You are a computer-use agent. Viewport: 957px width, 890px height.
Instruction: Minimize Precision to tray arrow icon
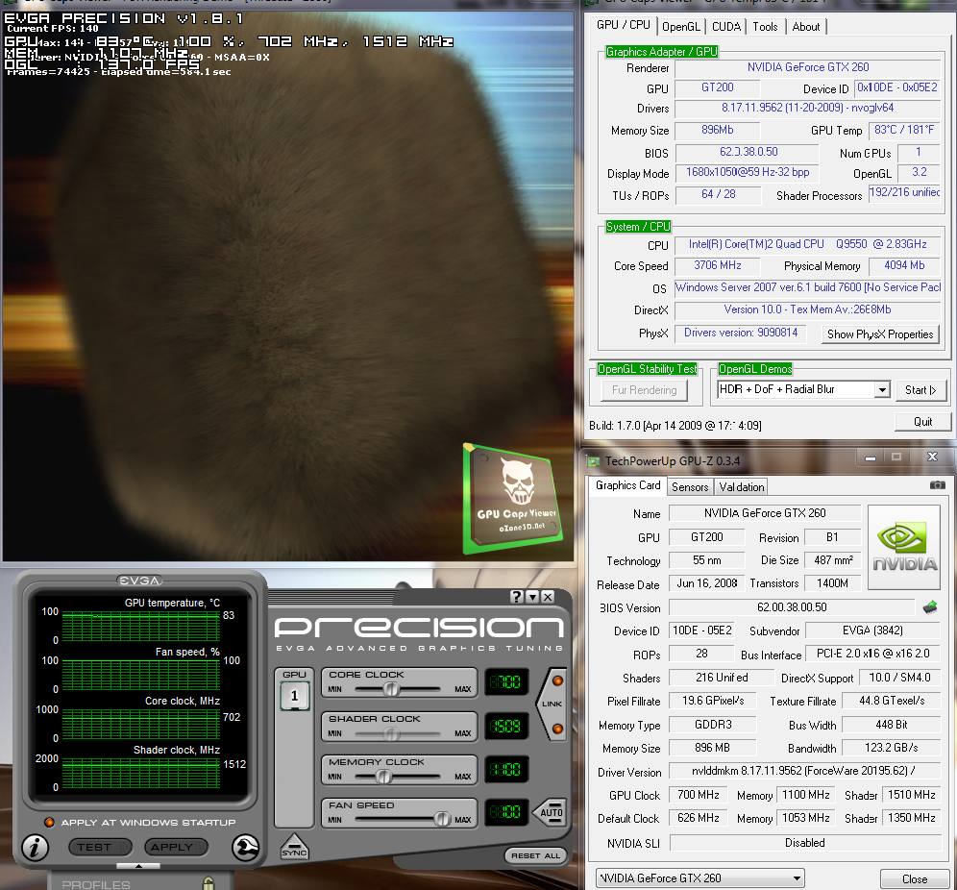pyautogui.click(x=532, y=597)
